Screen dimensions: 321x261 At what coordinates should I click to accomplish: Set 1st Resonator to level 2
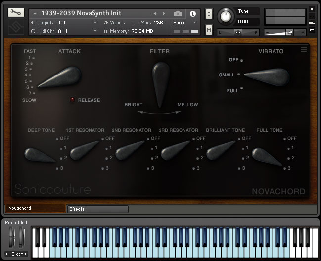pyautogui.click(x=106, y=158)
